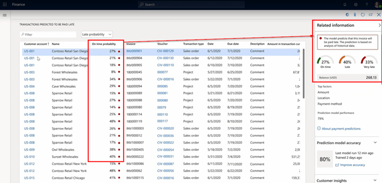Select the Sunset Wholesales name cell
This screenshot has width=382, height=183.
[65, 157]
